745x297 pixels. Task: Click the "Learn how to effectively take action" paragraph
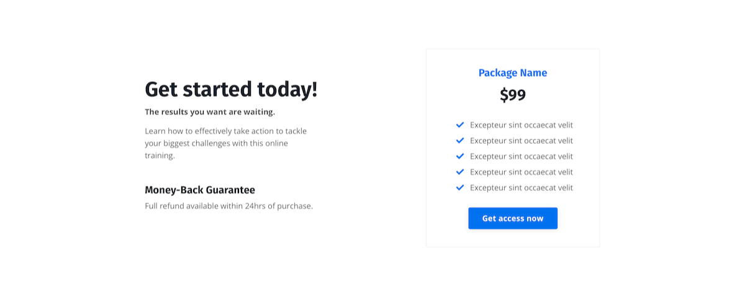(x=226, y=143)
